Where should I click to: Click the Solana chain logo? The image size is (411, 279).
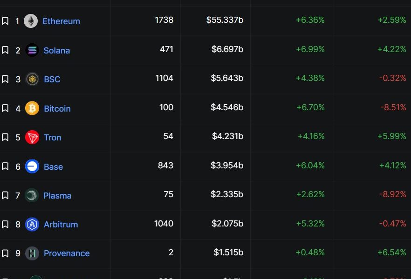tap(30, 50)
